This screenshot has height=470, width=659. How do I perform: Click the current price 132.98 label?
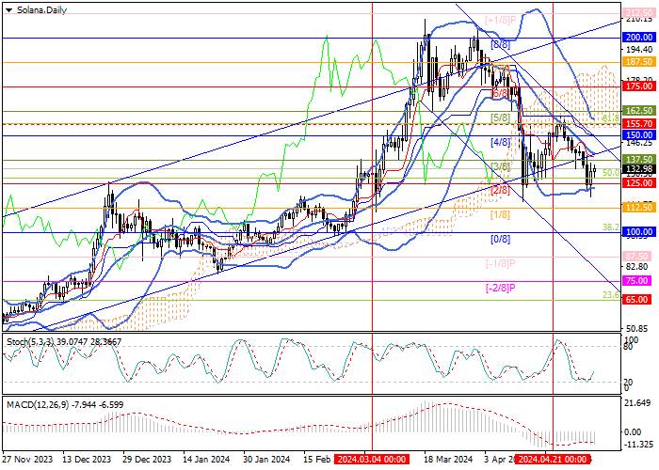(x=638, y=169)
